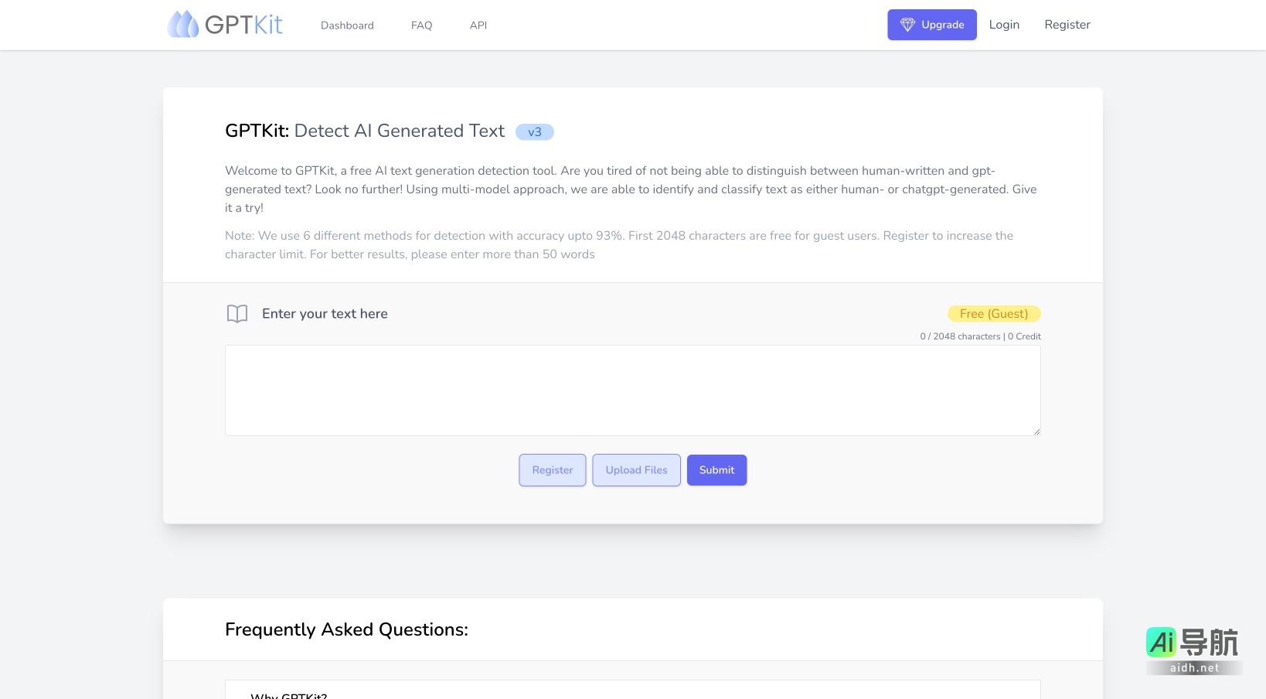
Task: Focus the text entry area
Action: click(632, 390)
